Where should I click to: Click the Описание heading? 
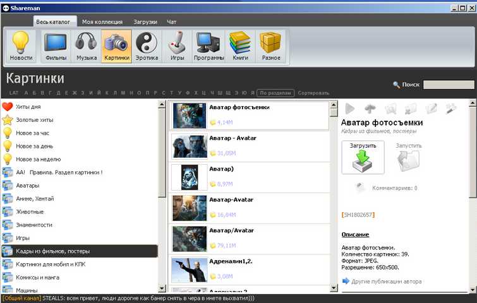point(355,235)
